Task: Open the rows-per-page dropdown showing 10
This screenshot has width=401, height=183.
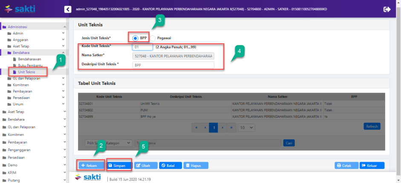Action: pyautogui.click(x=246, y=127)
